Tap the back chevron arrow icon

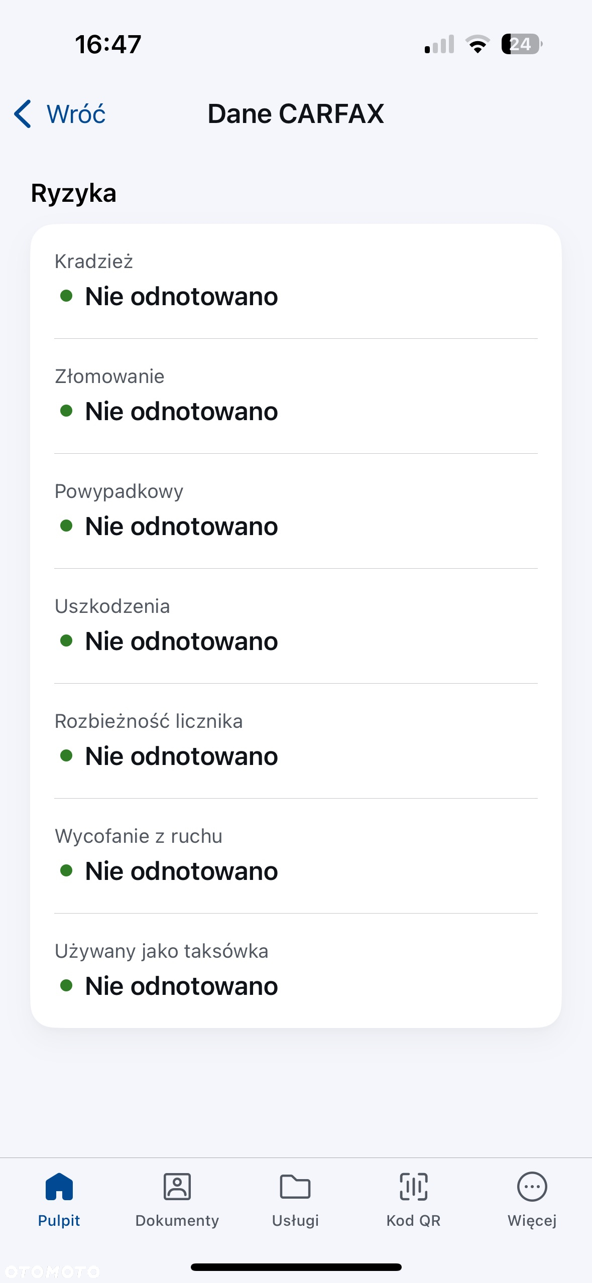[23, 114]
